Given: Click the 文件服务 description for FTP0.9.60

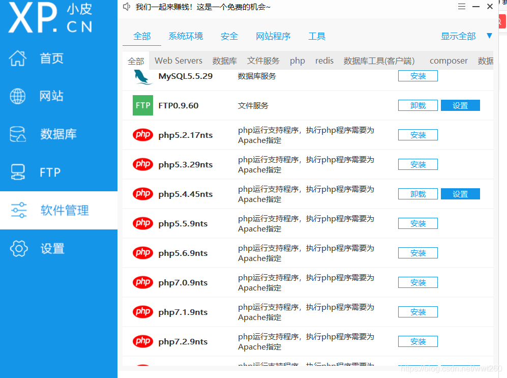Looking at the screenshot, I should click(253, 105).
